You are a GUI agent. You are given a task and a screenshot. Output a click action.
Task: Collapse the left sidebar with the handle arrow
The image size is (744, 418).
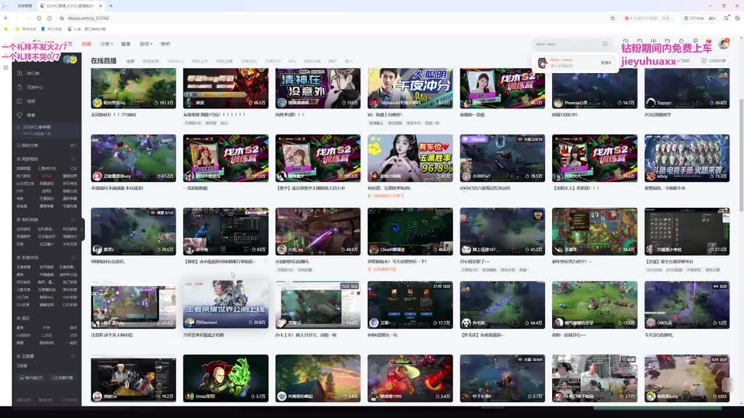[83, 230]
